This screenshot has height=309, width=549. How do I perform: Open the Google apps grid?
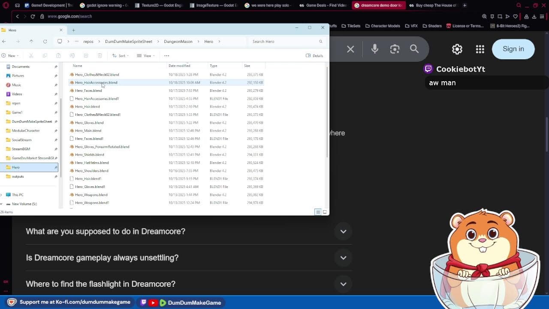point(480,49)
